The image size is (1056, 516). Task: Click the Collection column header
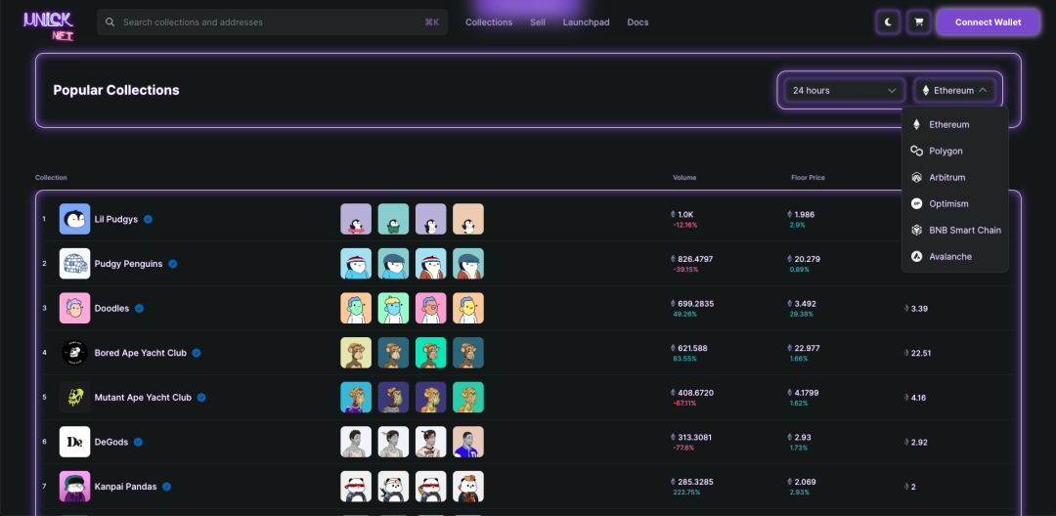pos(51,178)
